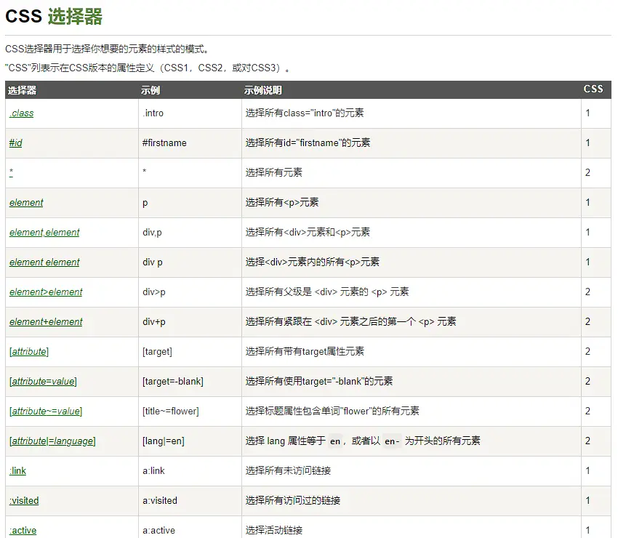Screen dimensions: 618x538
Task: Open the element>element child selector link
Action: pyautogui.click(x=46, y=292)
